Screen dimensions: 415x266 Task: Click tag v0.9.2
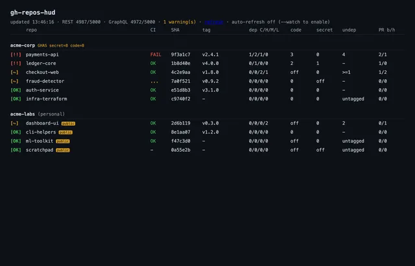pos(210,81)
